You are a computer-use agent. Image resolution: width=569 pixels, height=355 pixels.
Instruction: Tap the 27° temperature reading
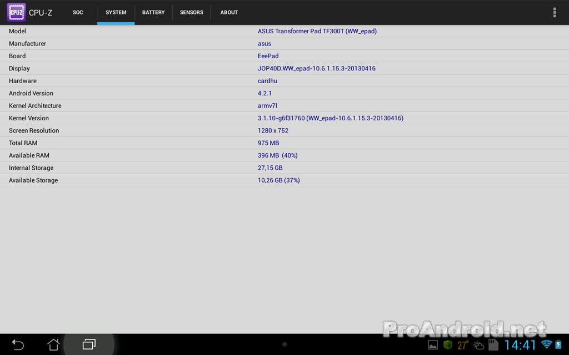pyautogui.click(x=463, y=345)
